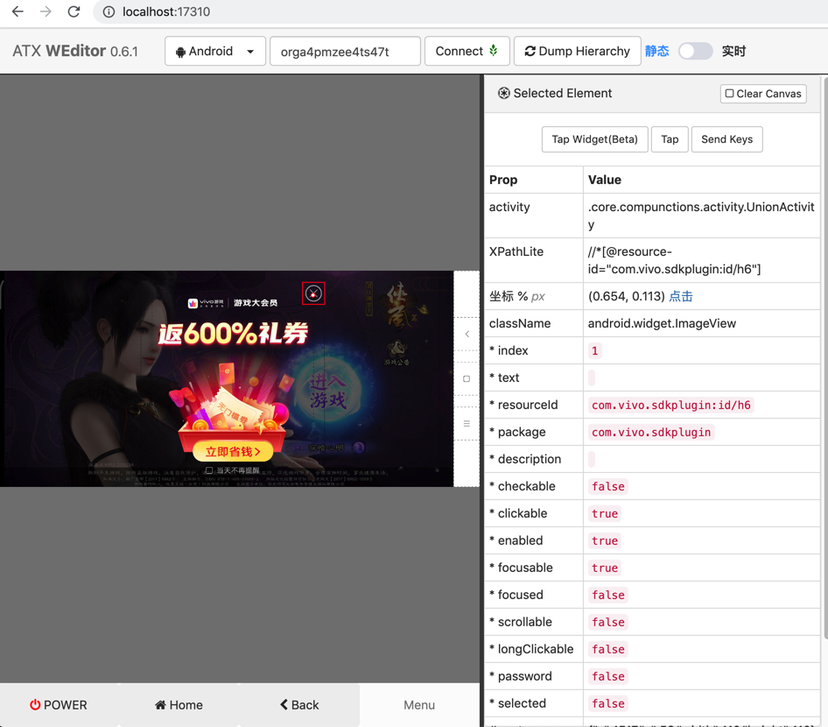Viewport: 828px width, 727px height.
Task: Click the square home icon on device nav bar
Action: pyautogui.click(x=467, y=378)
